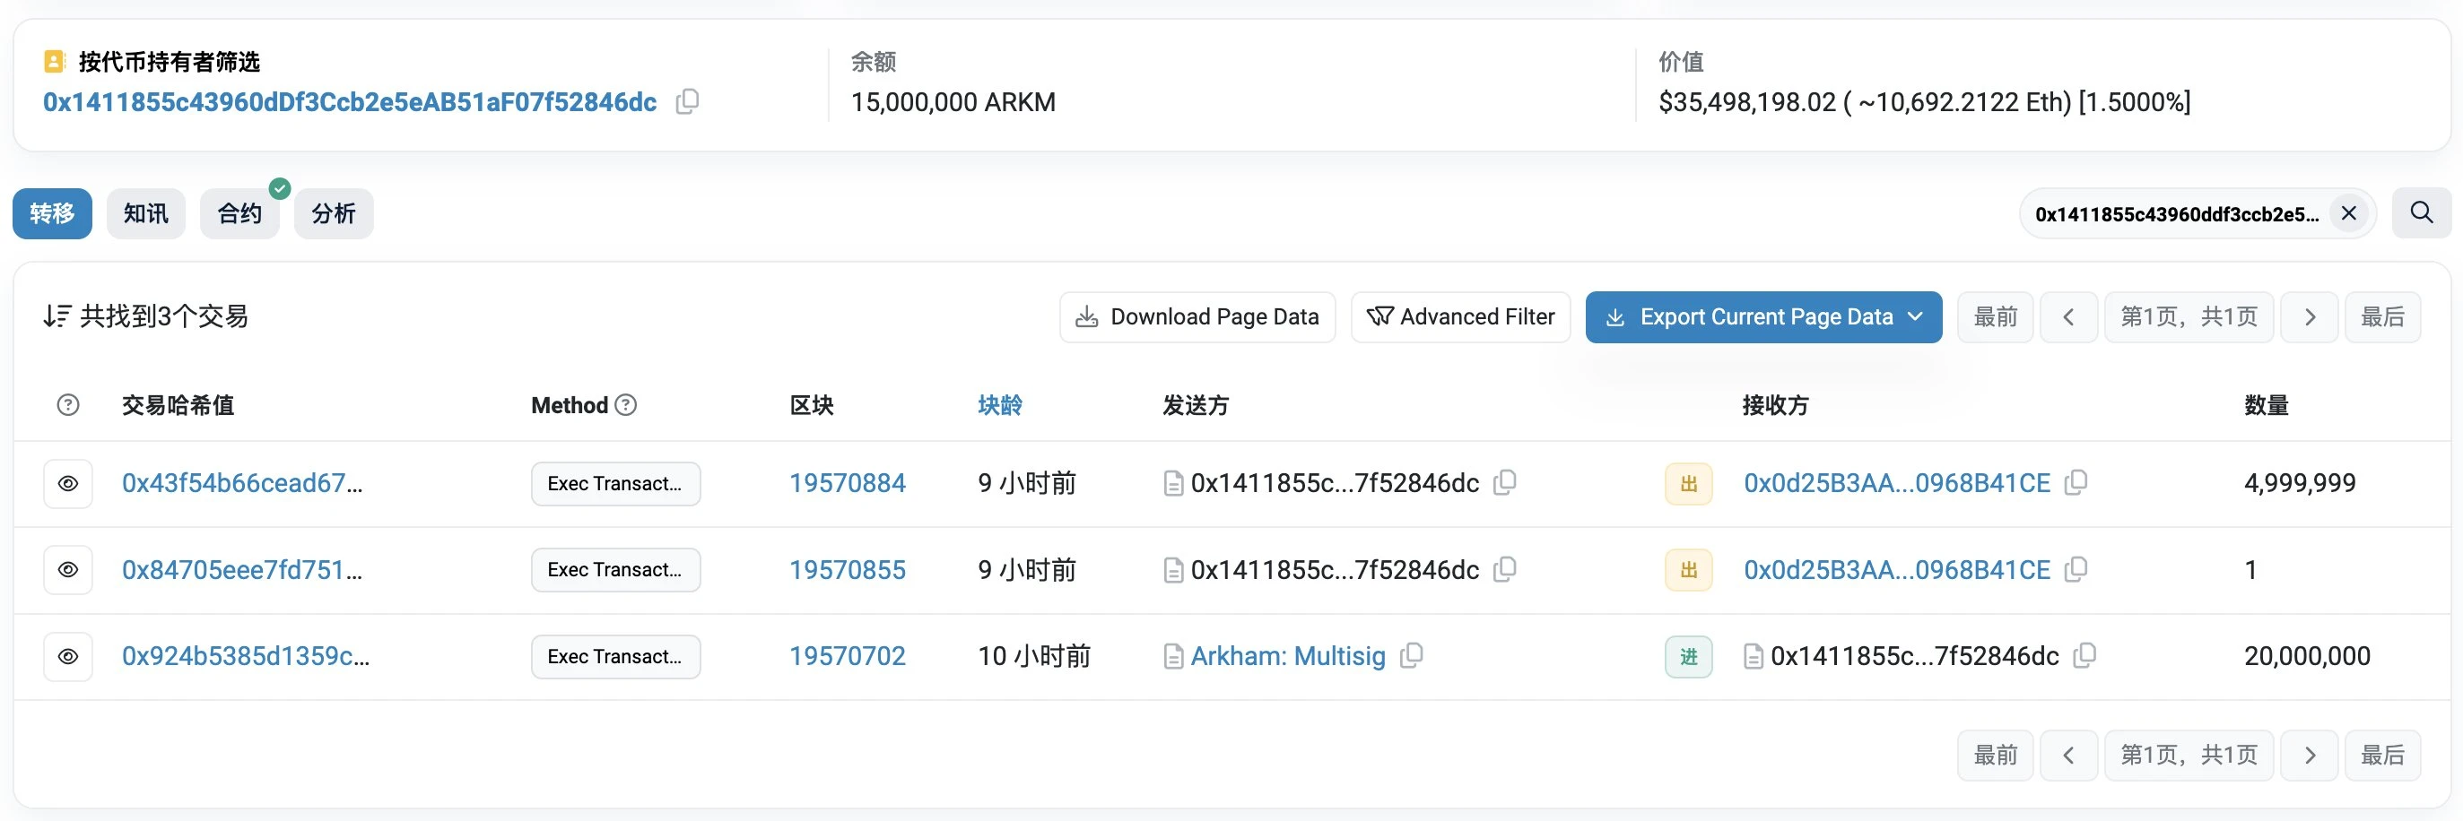Click the Download Page Data button
Image resolution: width=2463 pixels, height=821 pixels.
point(1197,316)
